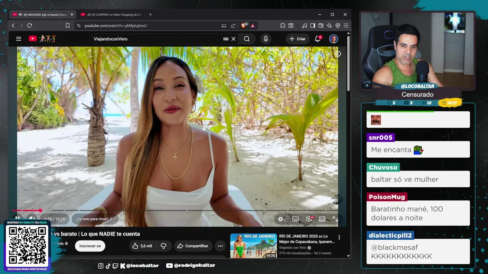488x274 pixels.
Task: Open the on-screen keyboard in the search box
Action: [226, 39]
